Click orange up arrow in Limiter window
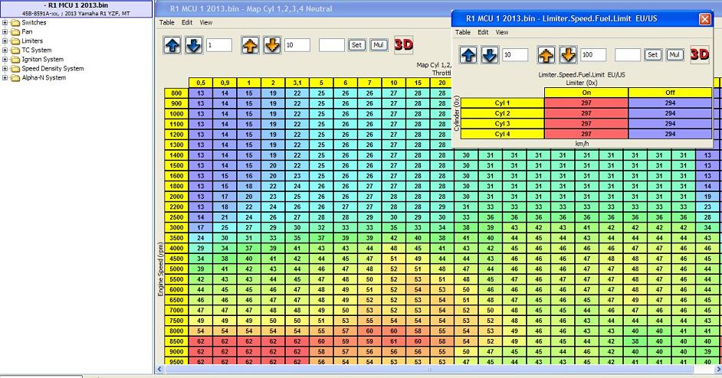Screen dimensions: 722x378 (546, 55)
